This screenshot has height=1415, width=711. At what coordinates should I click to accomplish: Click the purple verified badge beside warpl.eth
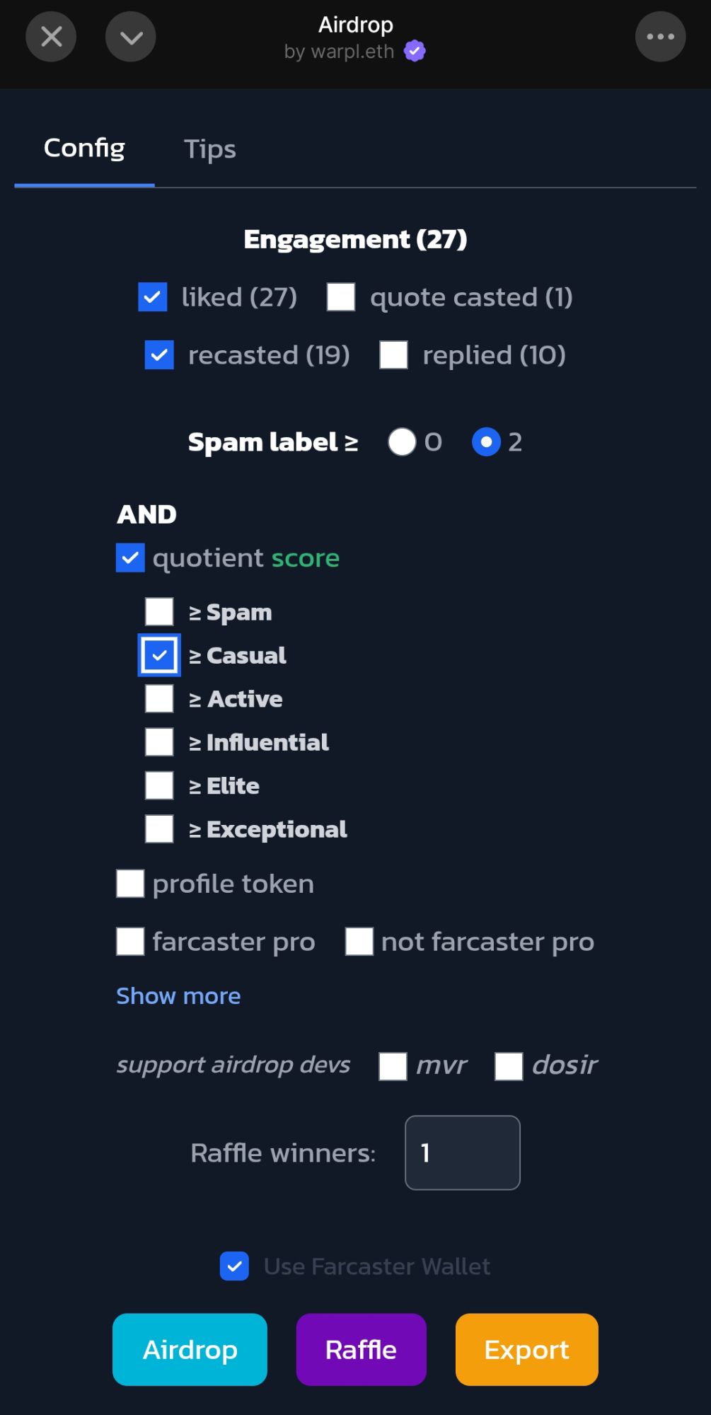(415, 51)
